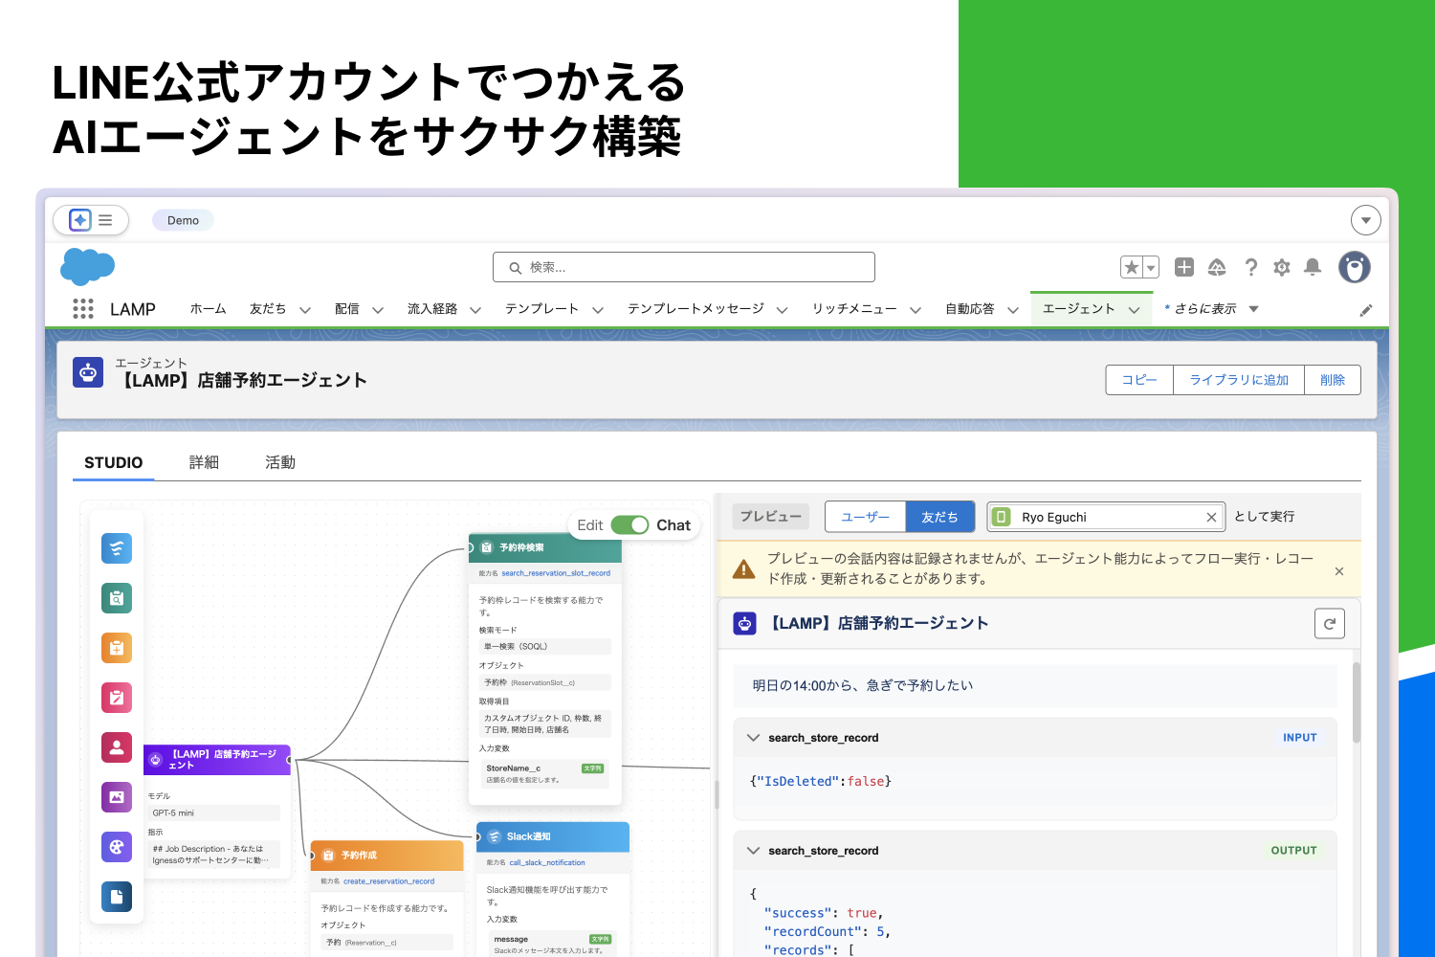
Task: Open the favorites list dropdown arrow
Action: point(1151,267)
